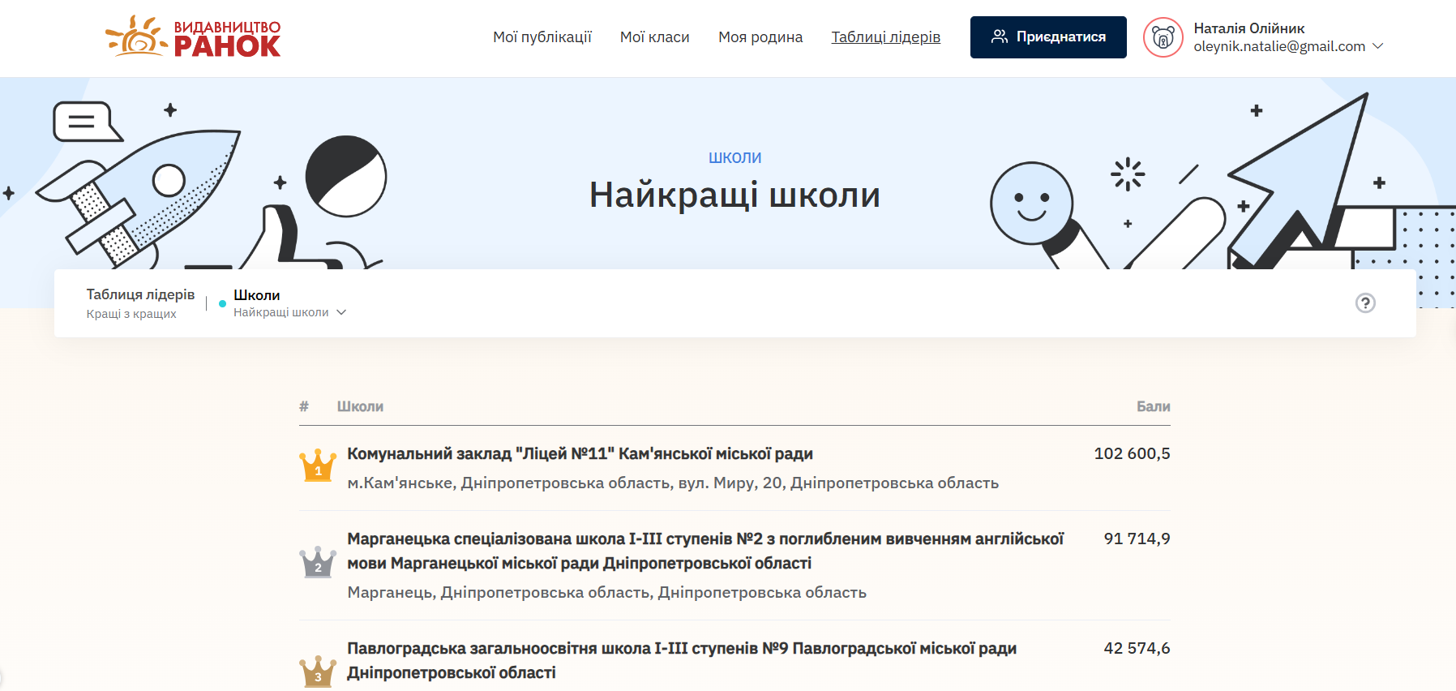Screen dimensions: 1456x691
Task: Open Ліцей №11 Кам'янської міської ради entry
Action: click(580, 454)
